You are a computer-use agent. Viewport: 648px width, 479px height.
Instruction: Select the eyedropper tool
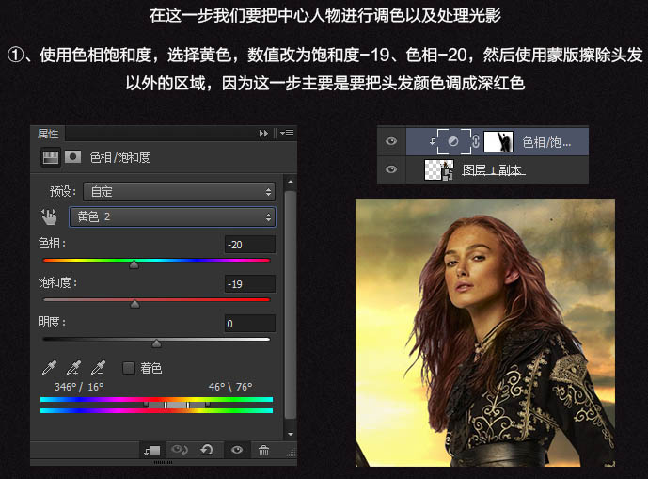tap(49, 367)
